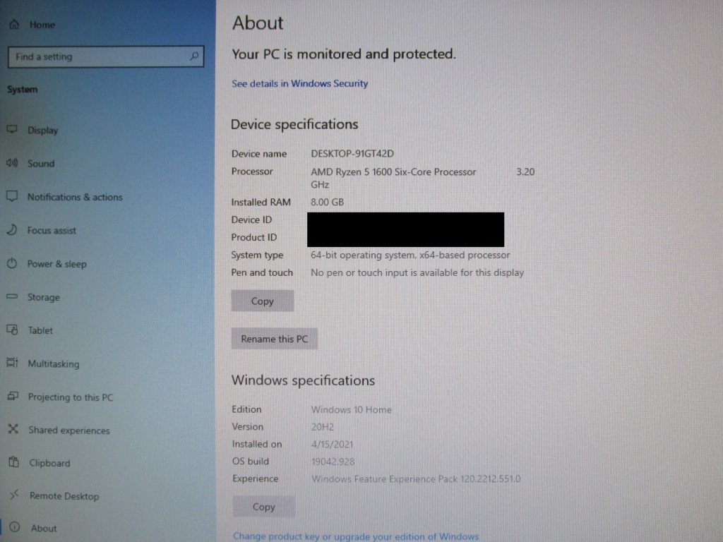
Task: Select Clipboard settings label
Action: tap(50, 463)
